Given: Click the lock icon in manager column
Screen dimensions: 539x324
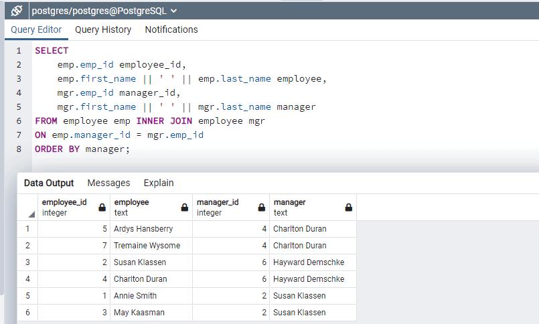Looking at the screenshot, I should [348, 208].
